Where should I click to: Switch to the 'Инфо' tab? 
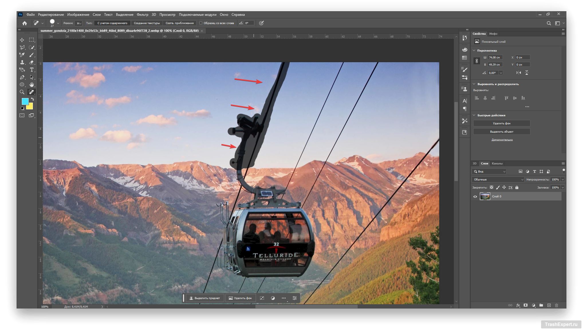pos(493,34)
